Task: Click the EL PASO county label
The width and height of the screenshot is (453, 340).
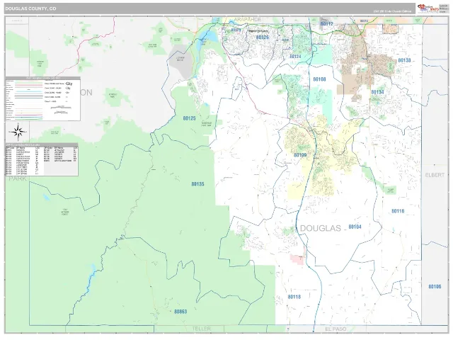Action: 336,329
